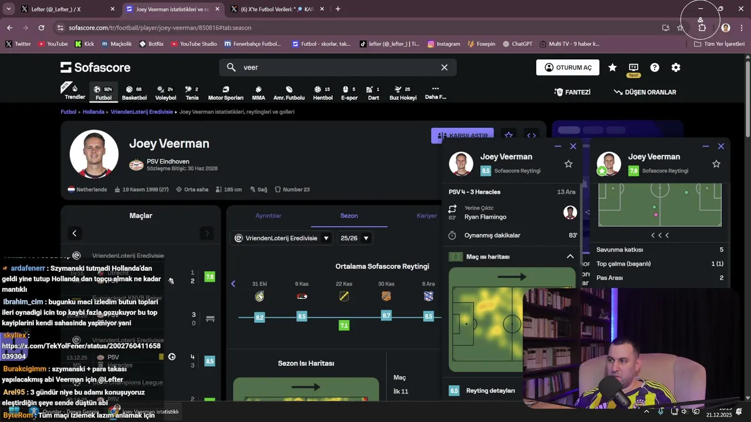Screen dimensions: 751x422
Task: Go to previous matches in Maçlar panel
Action: 74,233
